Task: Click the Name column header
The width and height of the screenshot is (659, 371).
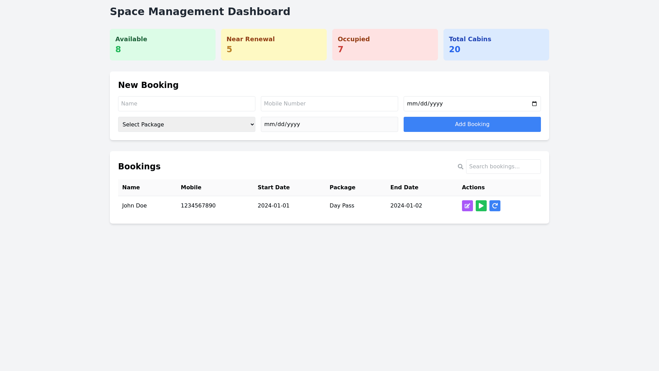Action: (x=131, y=188)
